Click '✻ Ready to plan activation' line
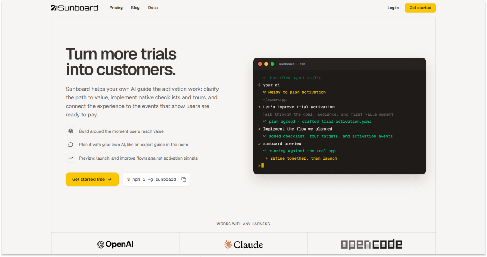 coord(294,92)
